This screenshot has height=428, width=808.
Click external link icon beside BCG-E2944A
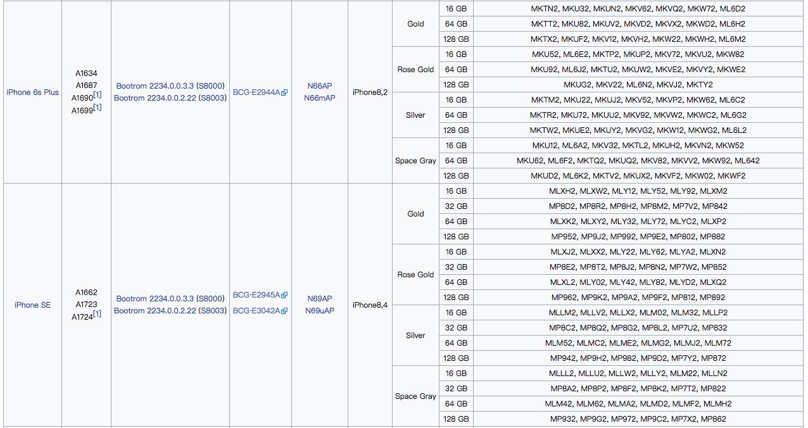(x=284, y=92)
